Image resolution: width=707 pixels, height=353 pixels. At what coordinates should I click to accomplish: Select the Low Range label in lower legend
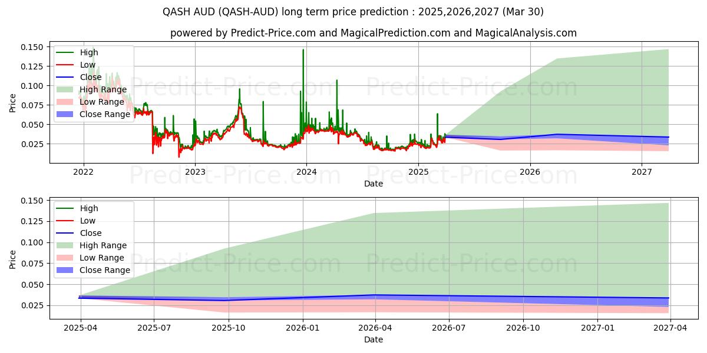coord(105,258)
